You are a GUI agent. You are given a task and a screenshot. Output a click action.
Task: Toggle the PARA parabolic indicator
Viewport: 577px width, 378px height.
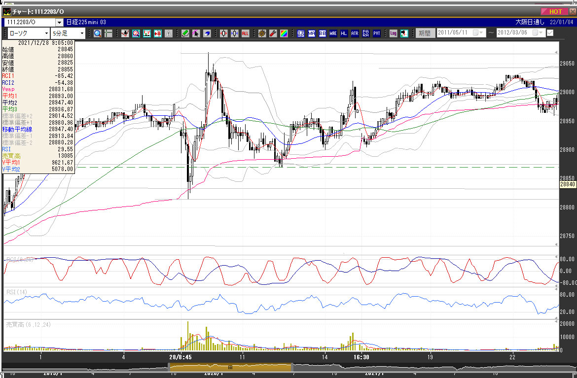tap(366, 34)
